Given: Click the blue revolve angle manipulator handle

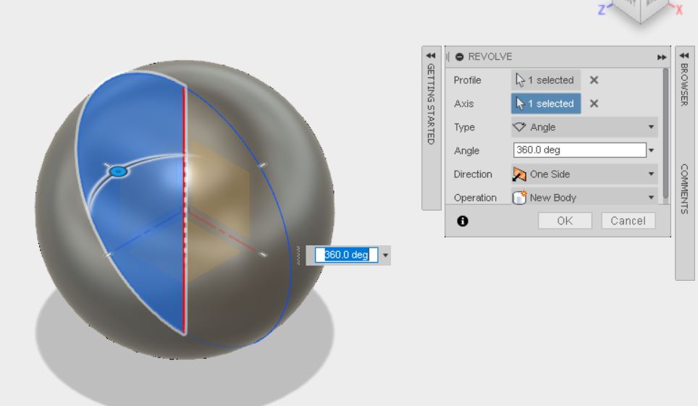Looking at the screenshot, I should click(118, 172).
